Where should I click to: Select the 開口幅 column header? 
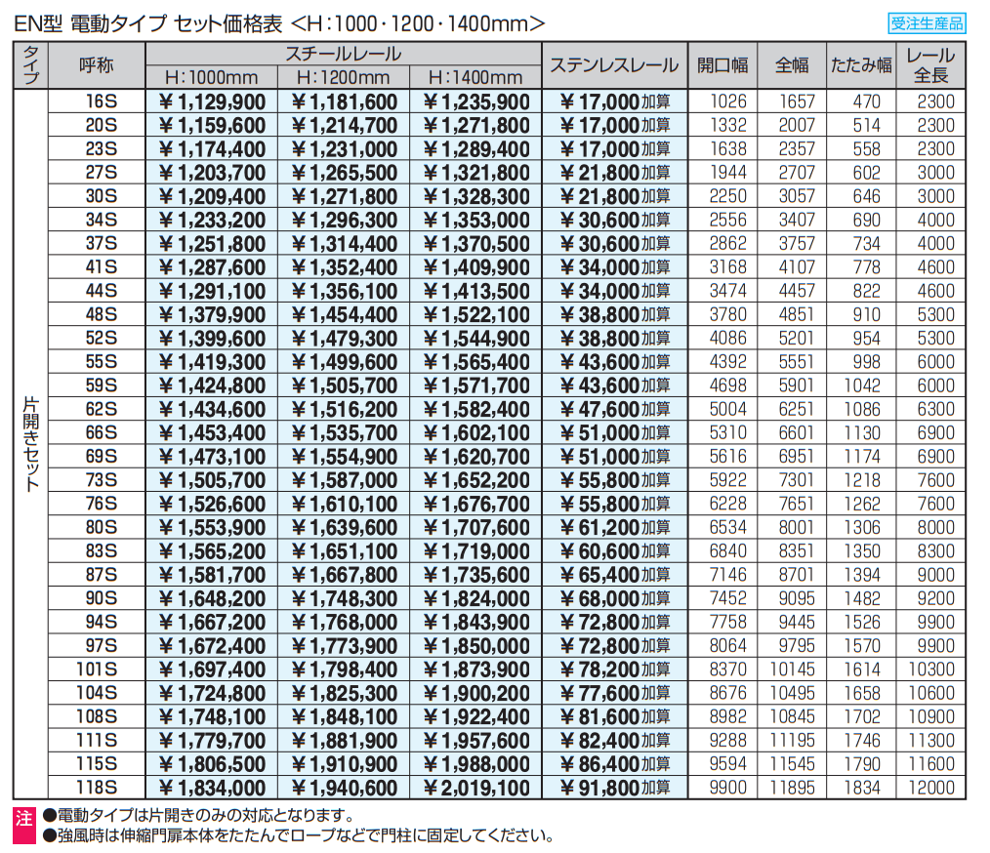[722, 66]
